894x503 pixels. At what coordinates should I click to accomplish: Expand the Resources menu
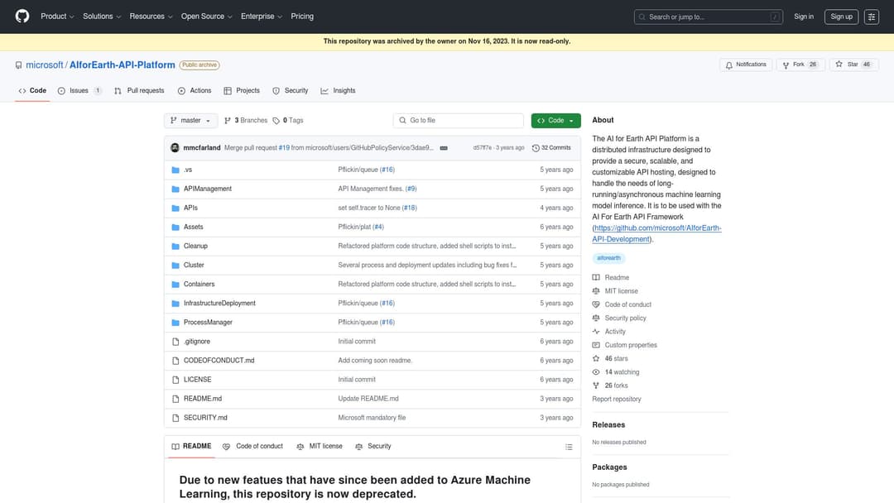click(151, 17)
